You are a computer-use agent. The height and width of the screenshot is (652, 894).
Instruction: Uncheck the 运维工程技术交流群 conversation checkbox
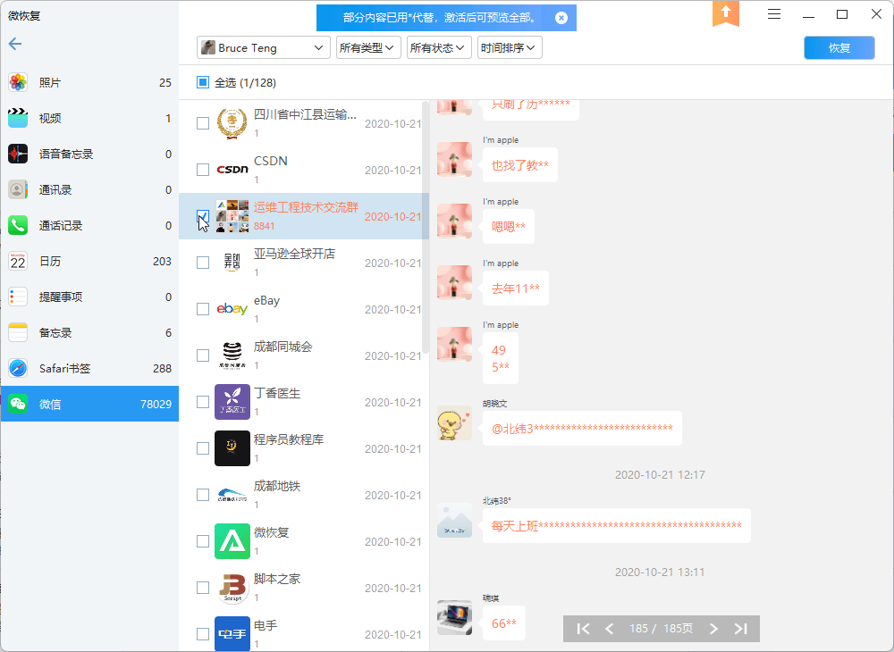coord(203,217)
